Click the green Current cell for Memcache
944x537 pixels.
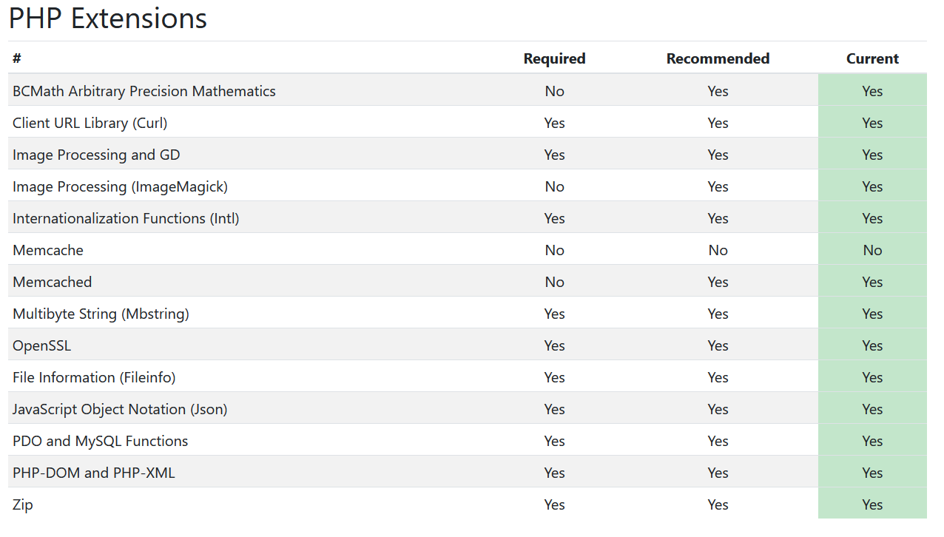tap(872, 250)
